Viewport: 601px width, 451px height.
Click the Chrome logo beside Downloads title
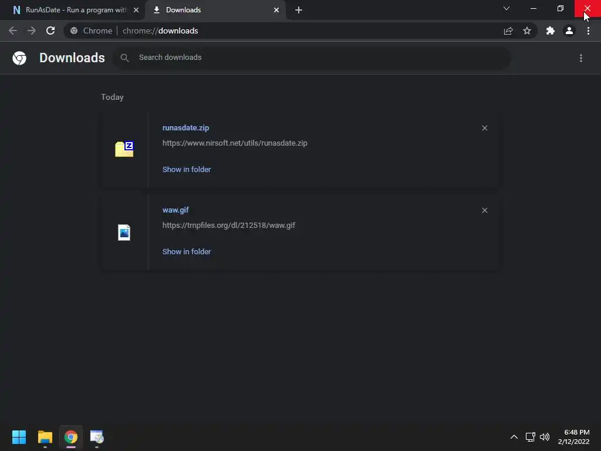point(19,58)
